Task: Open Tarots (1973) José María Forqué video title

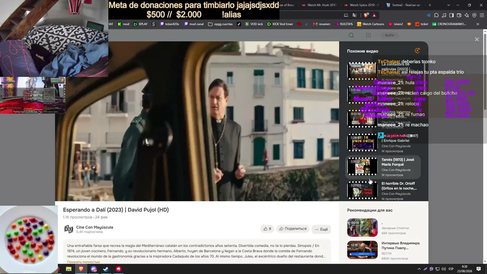Action: 398,162
